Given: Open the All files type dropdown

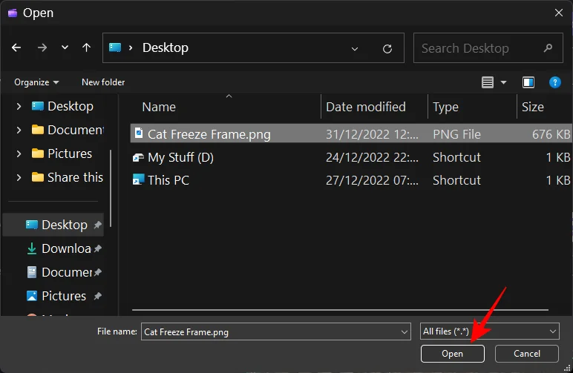Looking at the screenshot, I should [x=488, y=331].
